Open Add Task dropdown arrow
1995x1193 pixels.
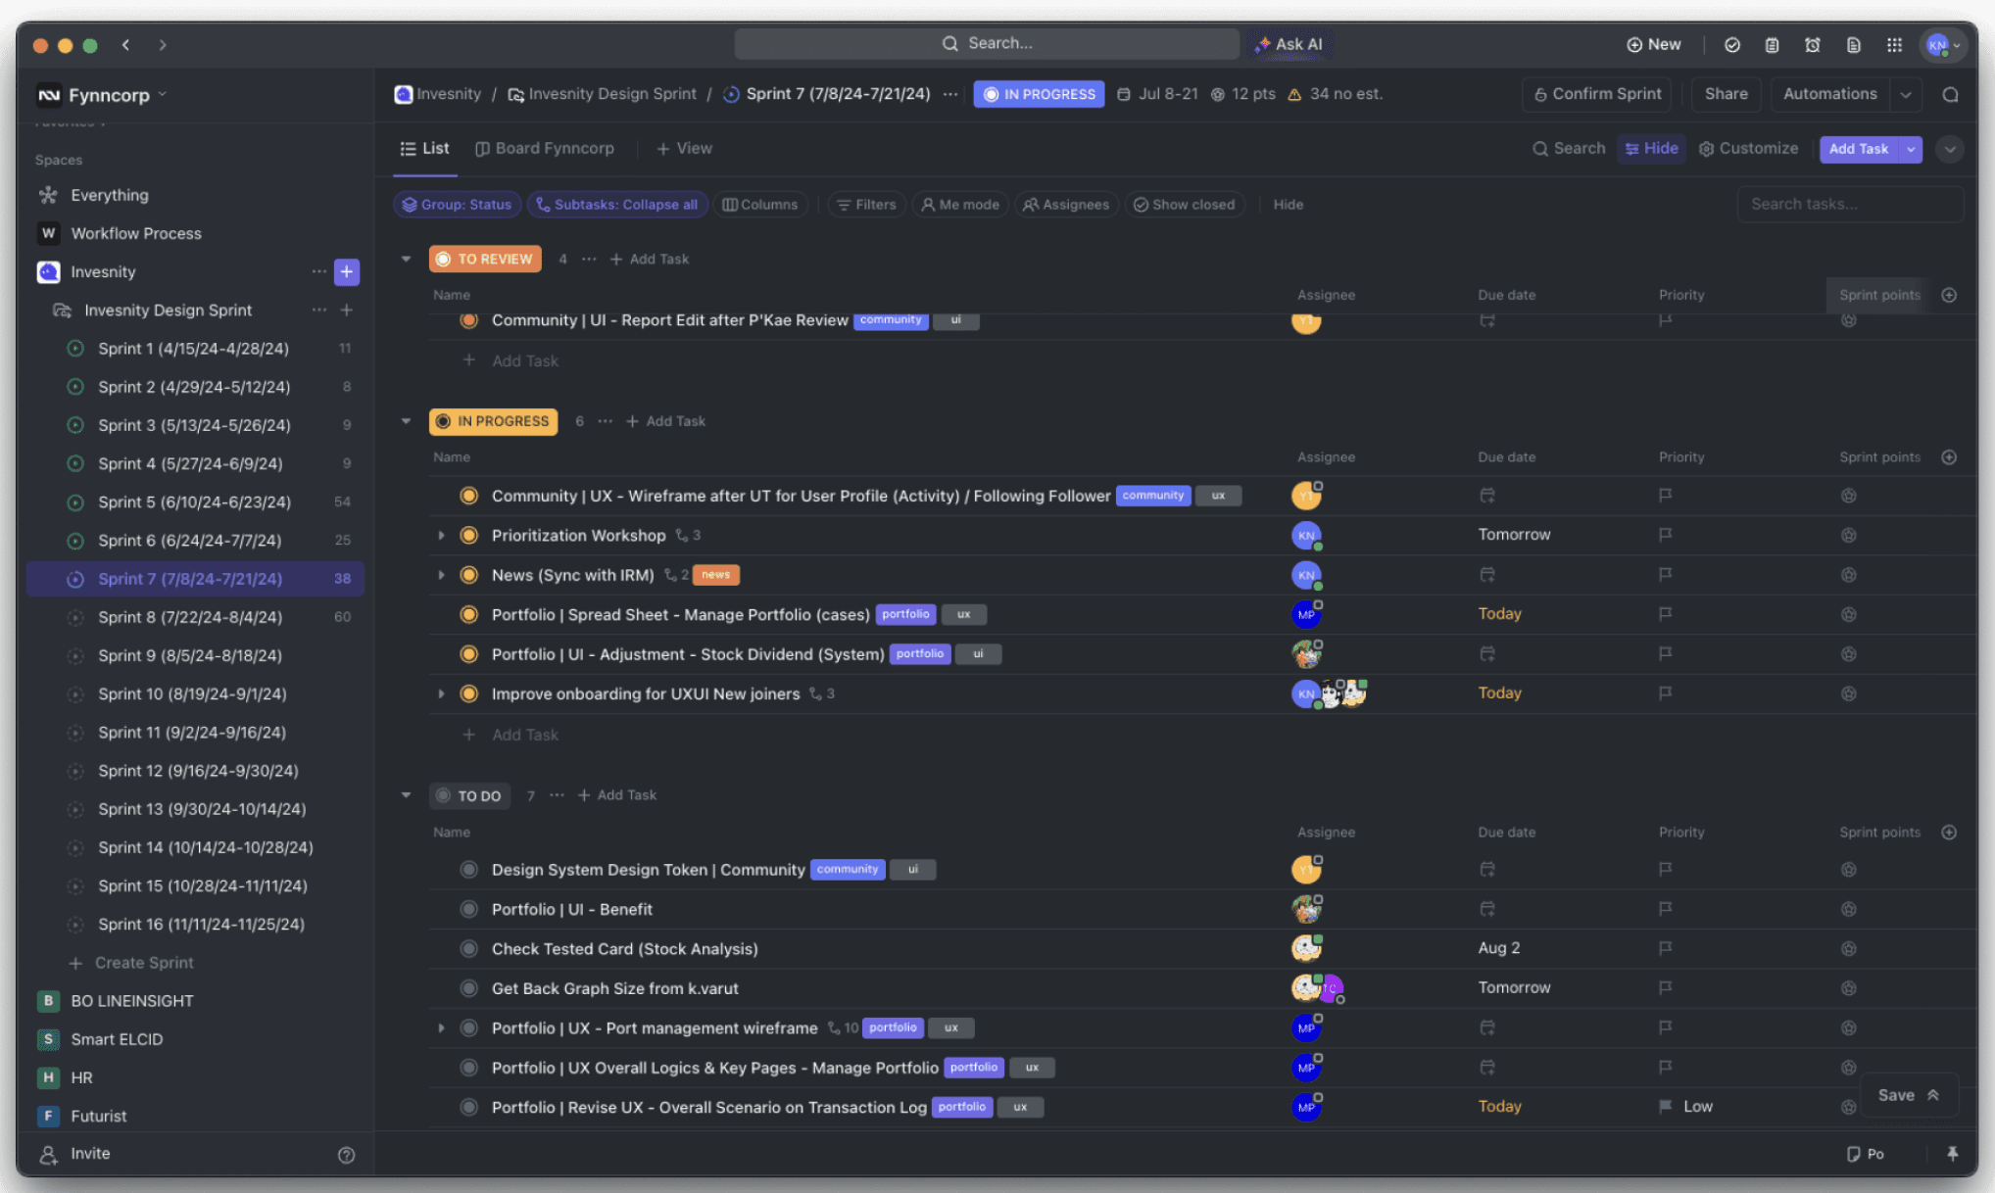(x=1911, y=149)
